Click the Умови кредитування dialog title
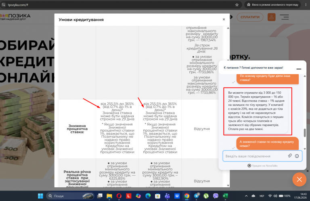This screenshot has height=201, width=310. [81, 19]
